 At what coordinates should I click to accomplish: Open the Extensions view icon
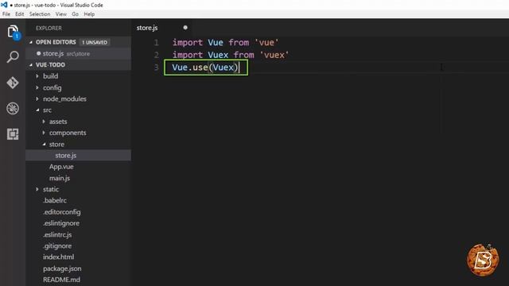click(13, 134)
